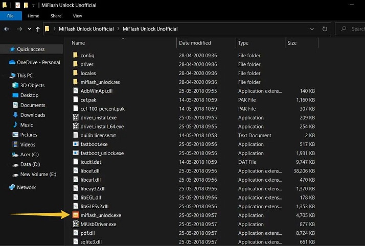The width and height of the screenshot is (365, 246).
Task: Switch to the Home ribbon tab
Action: [x=33, y=16]
